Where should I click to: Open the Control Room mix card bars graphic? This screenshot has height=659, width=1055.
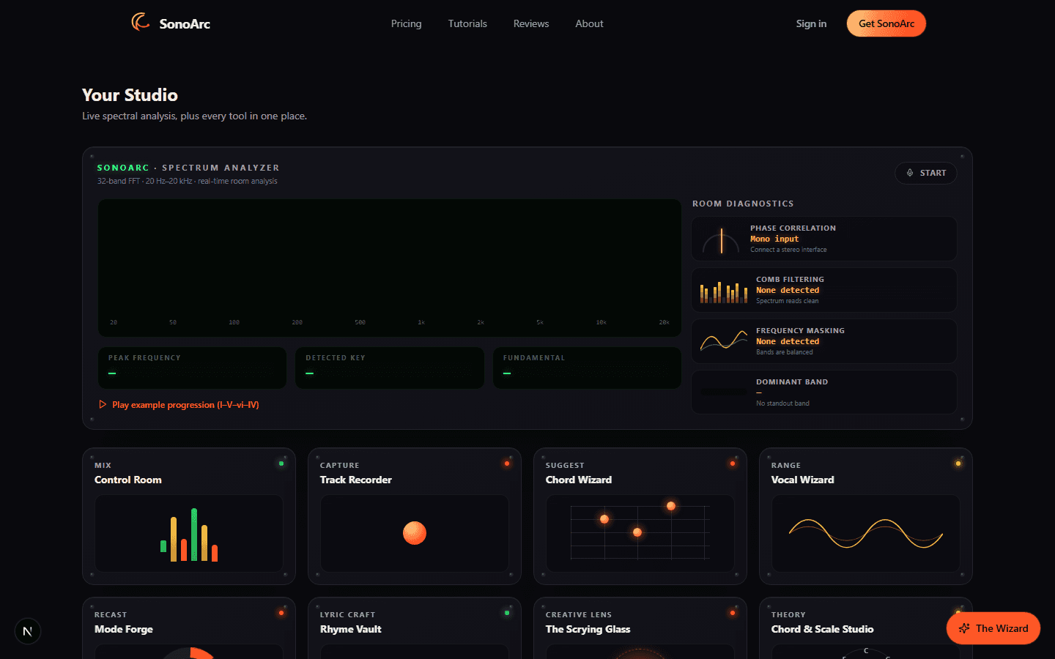click(x=189, y=534)
